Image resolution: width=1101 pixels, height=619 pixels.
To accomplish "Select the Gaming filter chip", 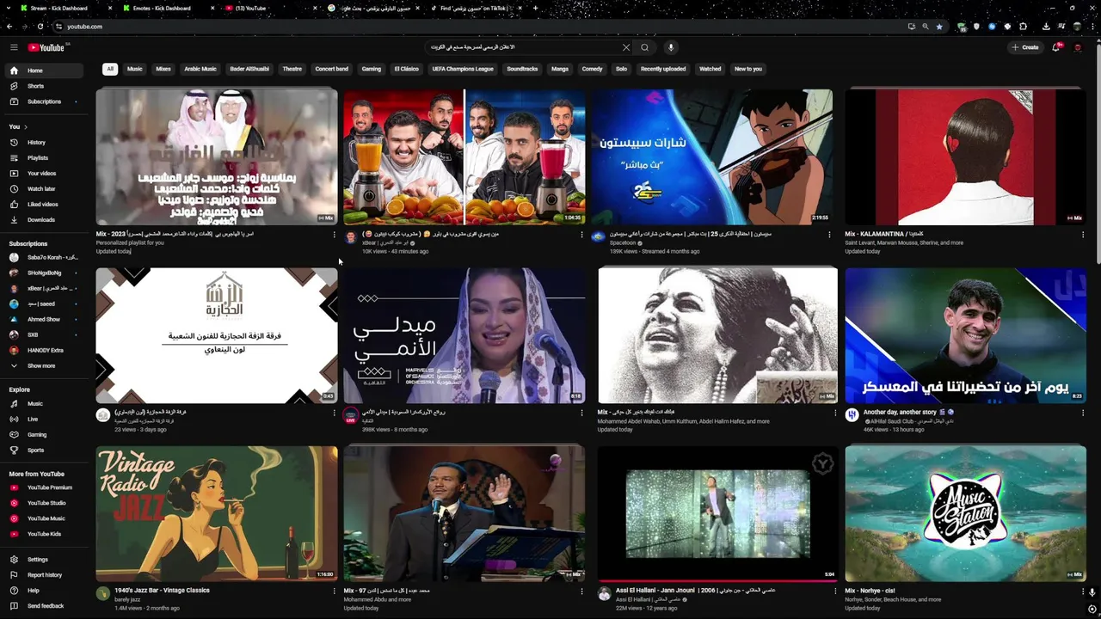I will [x=372, y=69].
